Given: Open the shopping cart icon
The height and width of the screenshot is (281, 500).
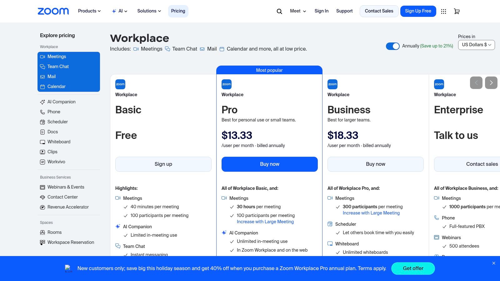Looking at the screenshot, I should (x=457, y=11).
